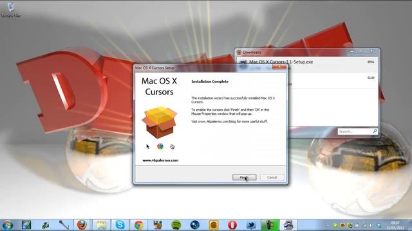Open the blue bird Twitter client icon
The height and width of the screenshot is (231, 412).
(x=251, y=225)
